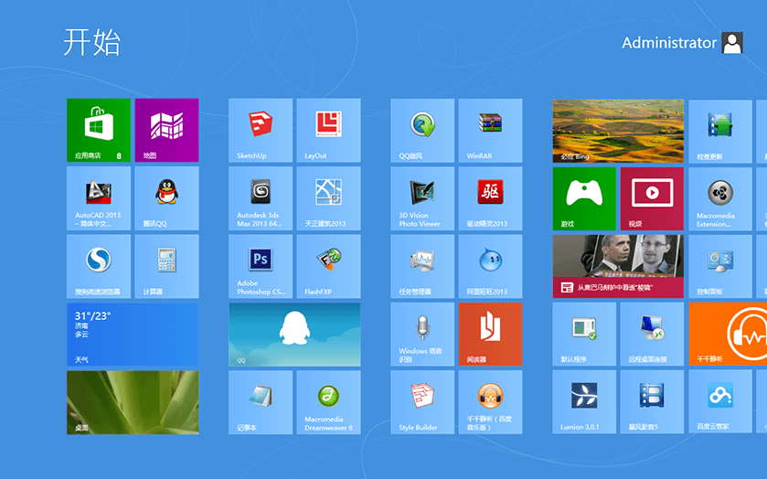The height and width of the screenshot is (479, 767).
Task: Open the green 游戏 games tile
Action: pos(584,198)
